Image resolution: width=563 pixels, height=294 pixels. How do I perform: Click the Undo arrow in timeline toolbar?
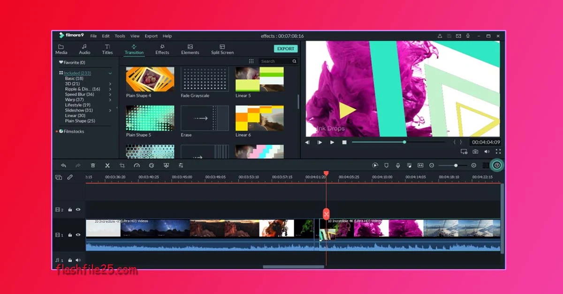(x=63, y=165)
